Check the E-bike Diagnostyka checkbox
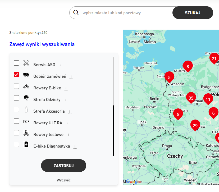Image resolution: width=219 pixels, height=192 pixels. tap(16, 144)
